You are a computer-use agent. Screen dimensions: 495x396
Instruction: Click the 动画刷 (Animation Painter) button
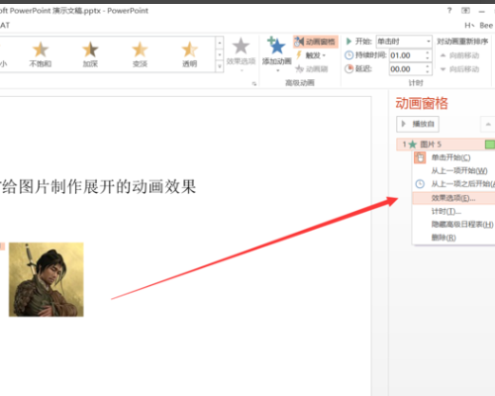pyautogui.click(x=312, y=68)
